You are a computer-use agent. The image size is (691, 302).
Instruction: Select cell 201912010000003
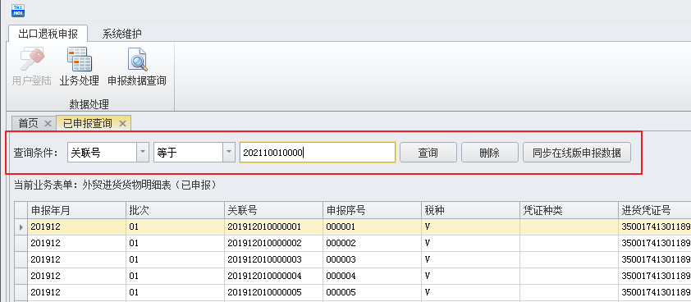click(x=273, y=259)
